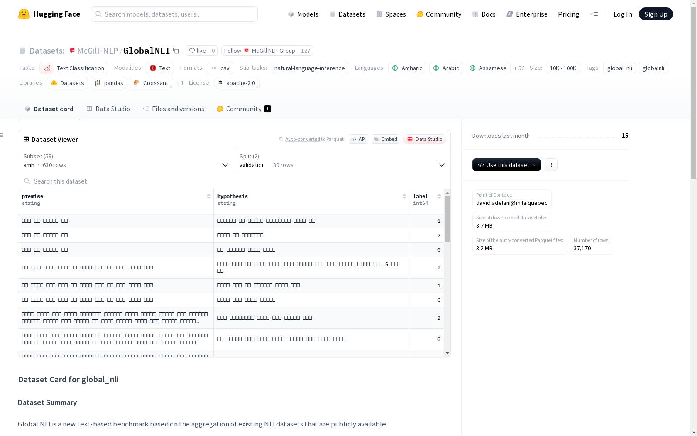Select the 10K - 100K size tag
This screenshot has height=436, width=697.
[x=563, y=68]
